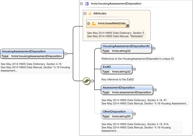Expand the hmis:baseMetaData group
The image size is (193, 136).
(89, 24)
